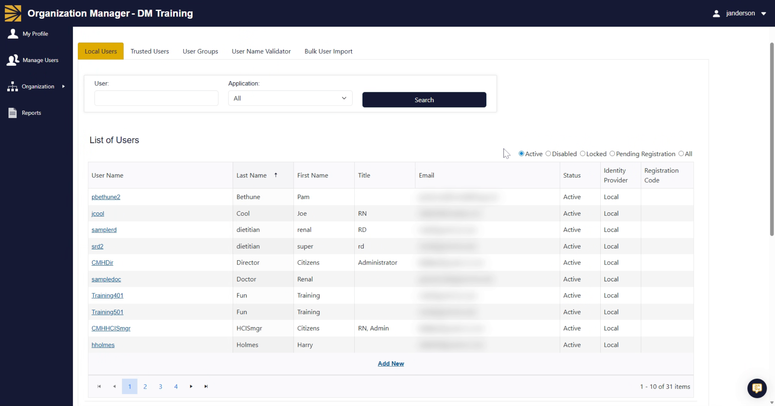775x406 pixels.
Task: Click the Add New link
Action: tap(391, 364)
